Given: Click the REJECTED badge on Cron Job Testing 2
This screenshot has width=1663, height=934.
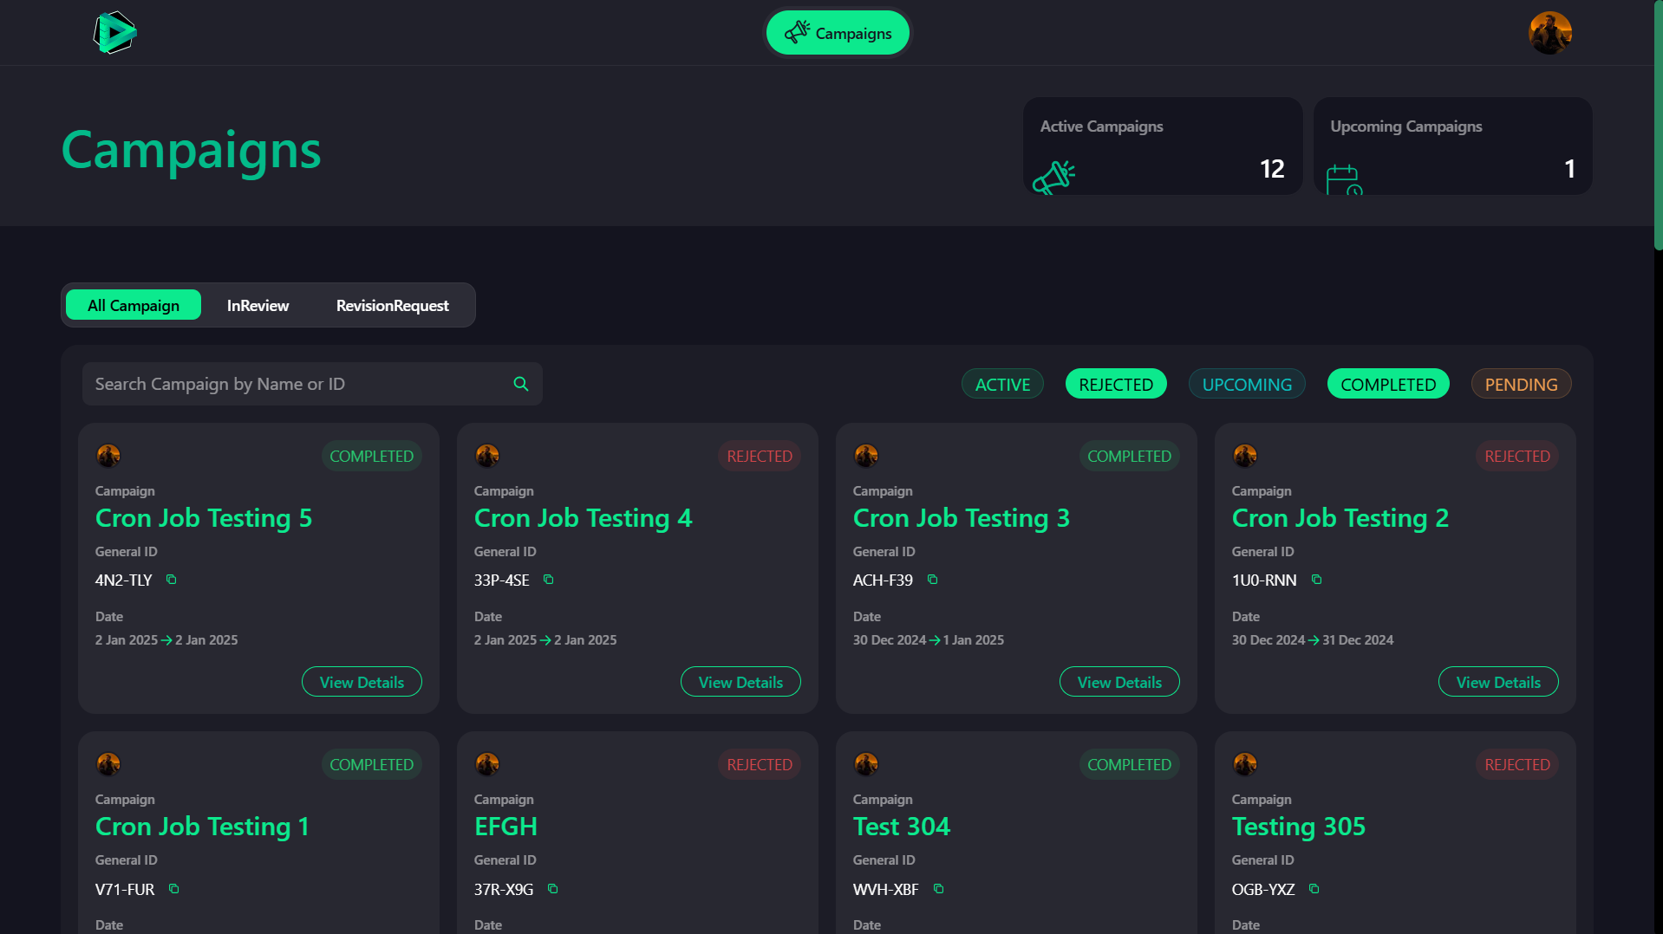Looking at the screenshot, I should click(x=1517, y=456).
